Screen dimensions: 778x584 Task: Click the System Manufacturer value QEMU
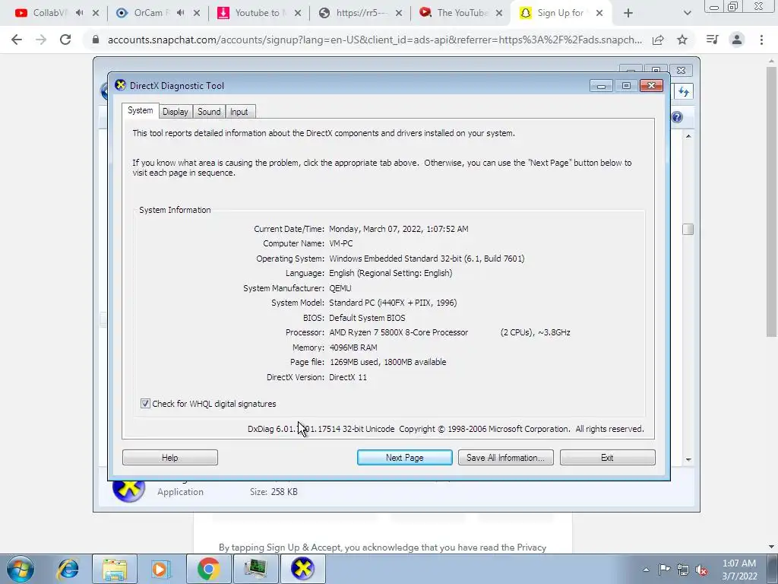pyautogui.click(x=340, y=288)
